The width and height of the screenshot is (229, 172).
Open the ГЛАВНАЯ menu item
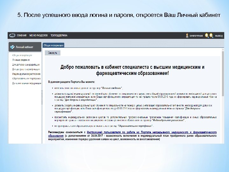(22, 35)
